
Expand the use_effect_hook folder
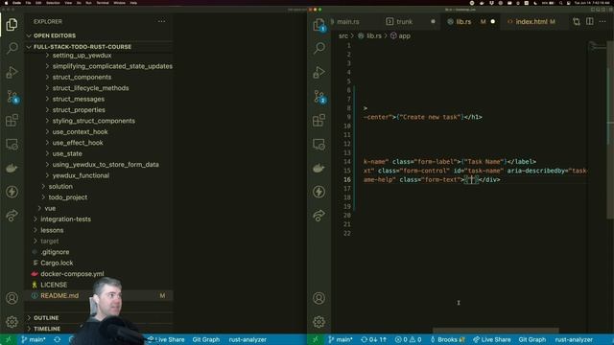pos(78,143)
